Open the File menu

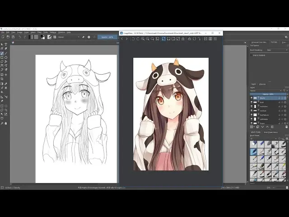tap(3, 32)
